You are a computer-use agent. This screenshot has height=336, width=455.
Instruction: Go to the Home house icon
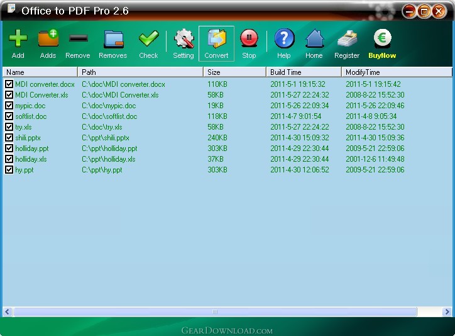[x=315, y=38]
